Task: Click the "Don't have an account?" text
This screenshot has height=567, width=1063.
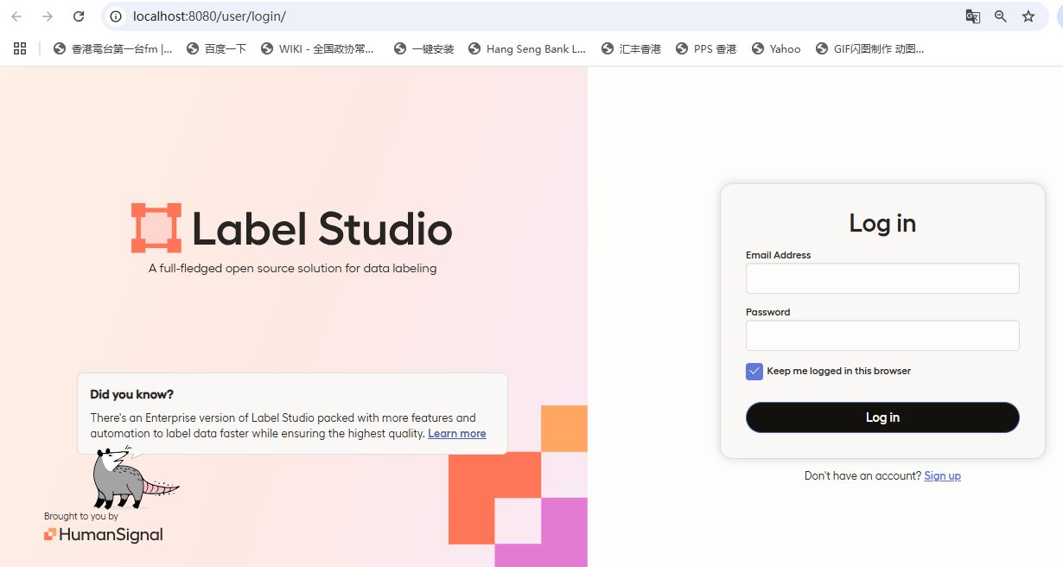Action: coord(862,475)
